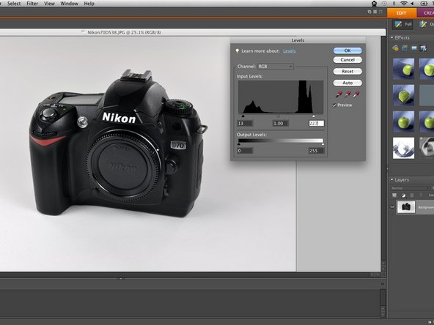Select the apple effect thumbnail in third row
Screen dimensions: 434x325
403,122
